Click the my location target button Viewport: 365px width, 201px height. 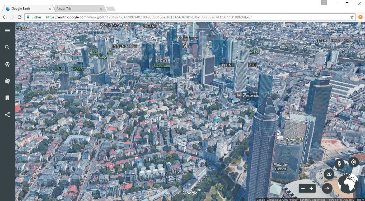coord(354,162)
